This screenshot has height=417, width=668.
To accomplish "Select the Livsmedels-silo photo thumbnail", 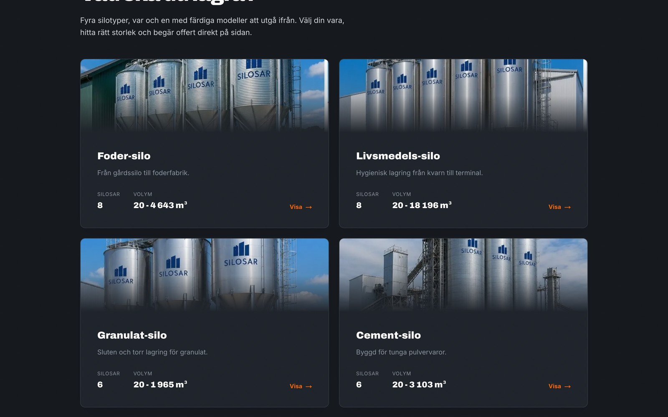I will point(463,96).
